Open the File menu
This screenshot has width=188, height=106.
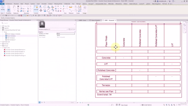pyautogui.click(x=2, y=4)
